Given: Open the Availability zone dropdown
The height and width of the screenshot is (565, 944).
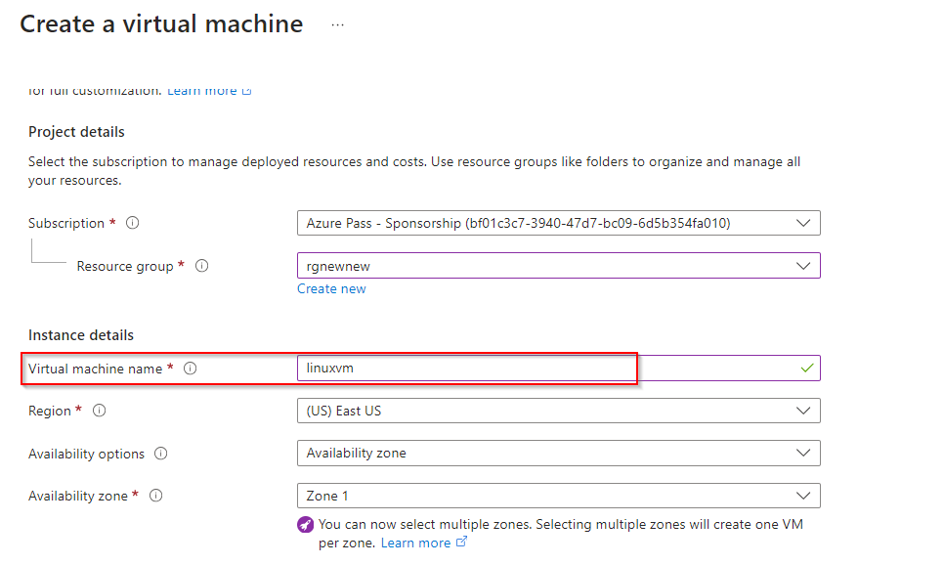Looking at the screenshot, I should (x=558, y=496).
